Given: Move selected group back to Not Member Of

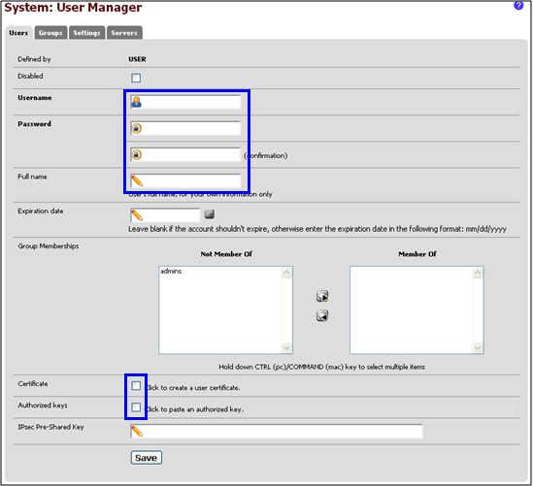Looking at the screenshot, I should coord(322,316).
